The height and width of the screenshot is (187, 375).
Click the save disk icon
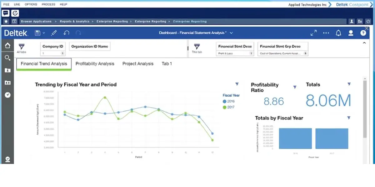(38, 33)
